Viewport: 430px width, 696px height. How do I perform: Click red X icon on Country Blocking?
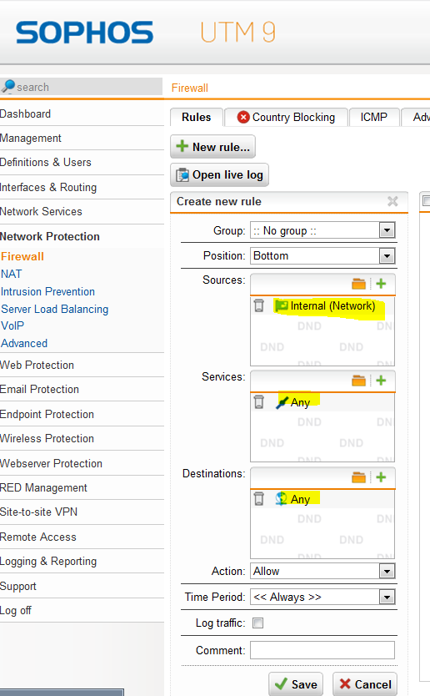(243, 117)
